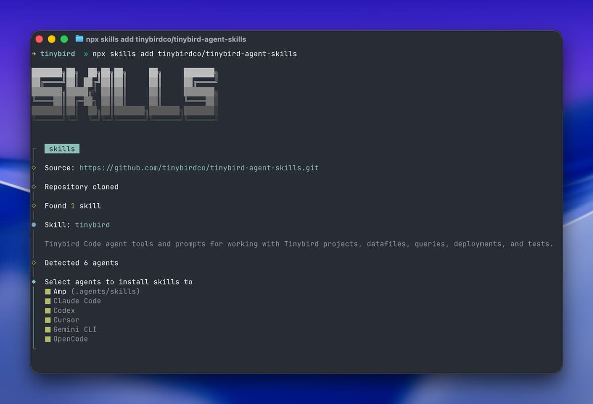Viewport: 593px width, 404px height.
Task: Click the blue dot beside Skill: tinybird
Action: 34,224
